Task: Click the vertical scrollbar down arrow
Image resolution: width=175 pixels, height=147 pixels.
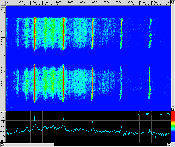Action: tap(172, 109)
